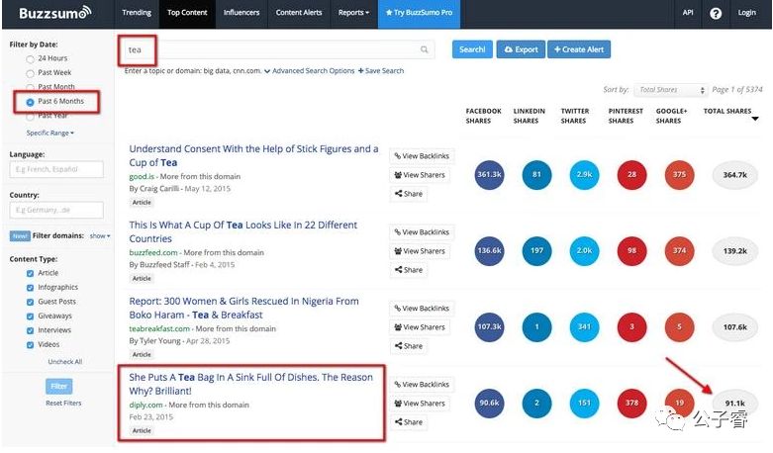Click Facebook shares bubble 136.6k
Screen dimensions: 773x453
point(489,250)
